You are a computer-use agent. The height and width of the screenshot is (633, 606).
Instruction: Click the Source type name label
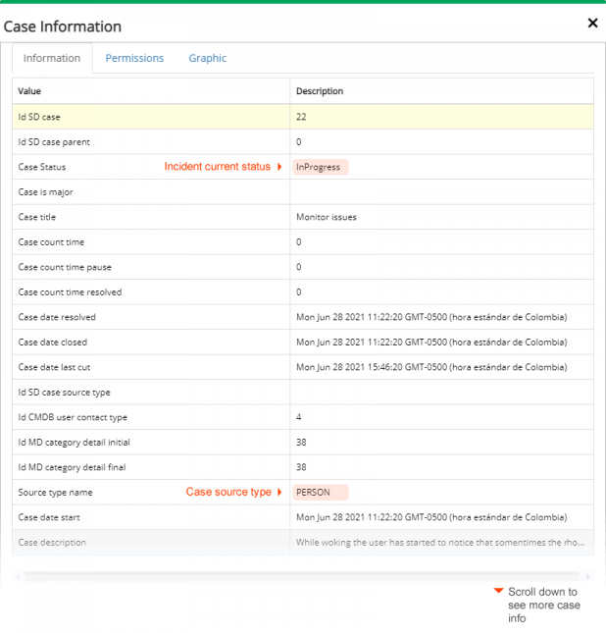(x=55, y=493)
